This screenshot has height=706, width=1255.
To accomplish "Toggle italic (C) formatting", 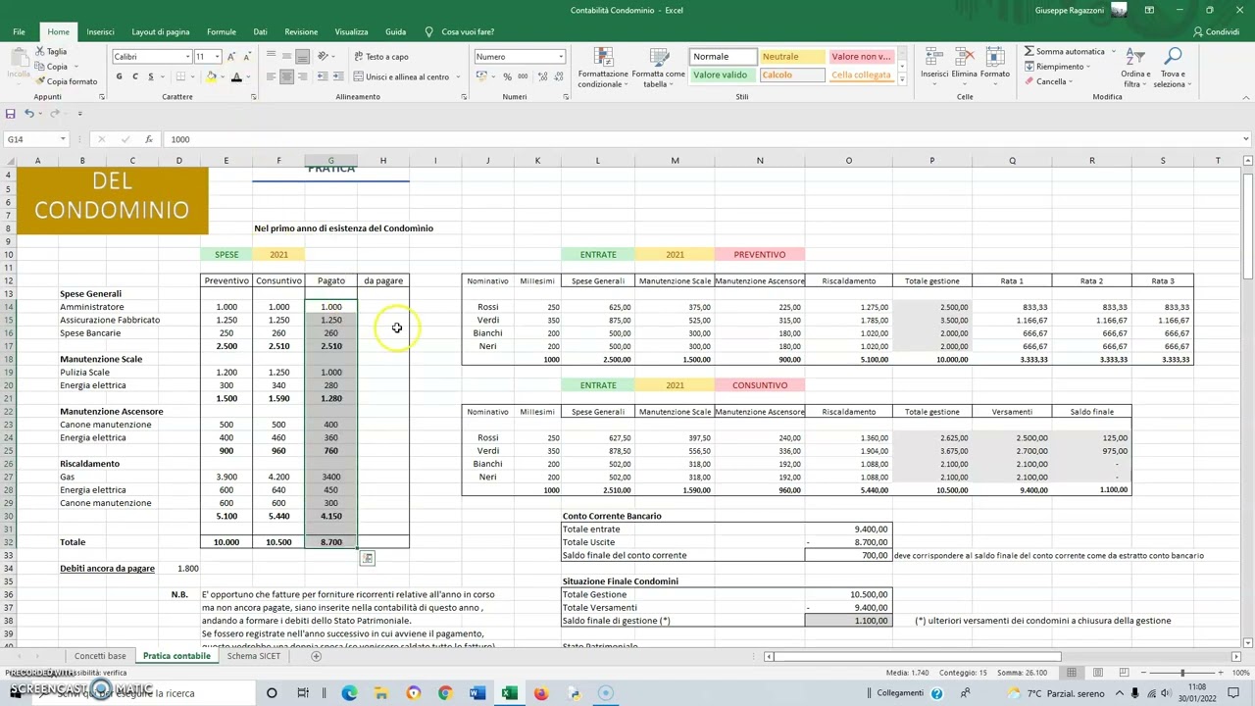I will [135, 76].
